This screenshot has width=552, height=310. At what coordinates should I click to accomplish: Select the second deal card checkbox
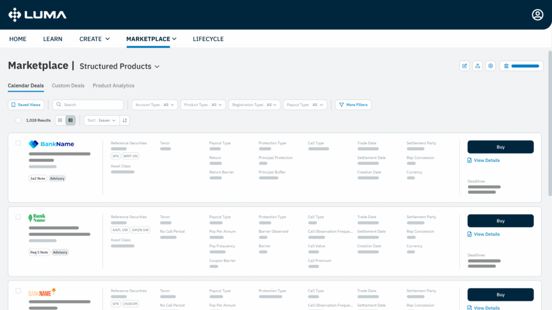18,217
